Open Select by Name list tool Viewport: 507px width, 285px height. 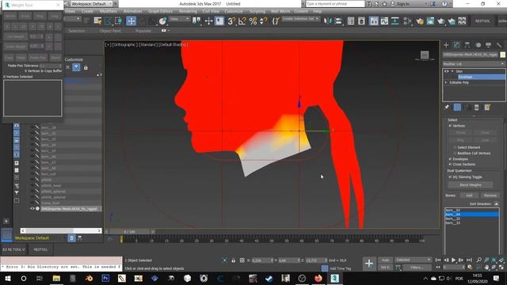97,21
